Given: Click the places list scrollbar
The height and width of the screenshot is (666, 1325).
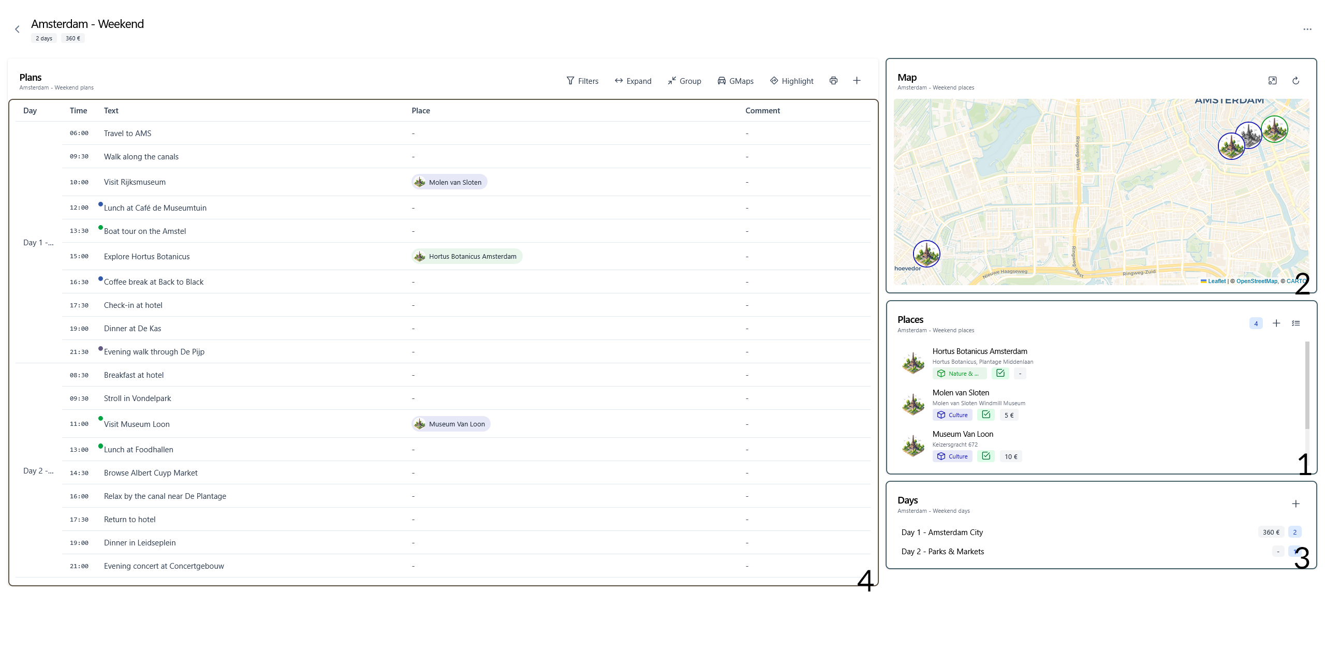Looking at the screenshot, I should [x=1307, y=386].
